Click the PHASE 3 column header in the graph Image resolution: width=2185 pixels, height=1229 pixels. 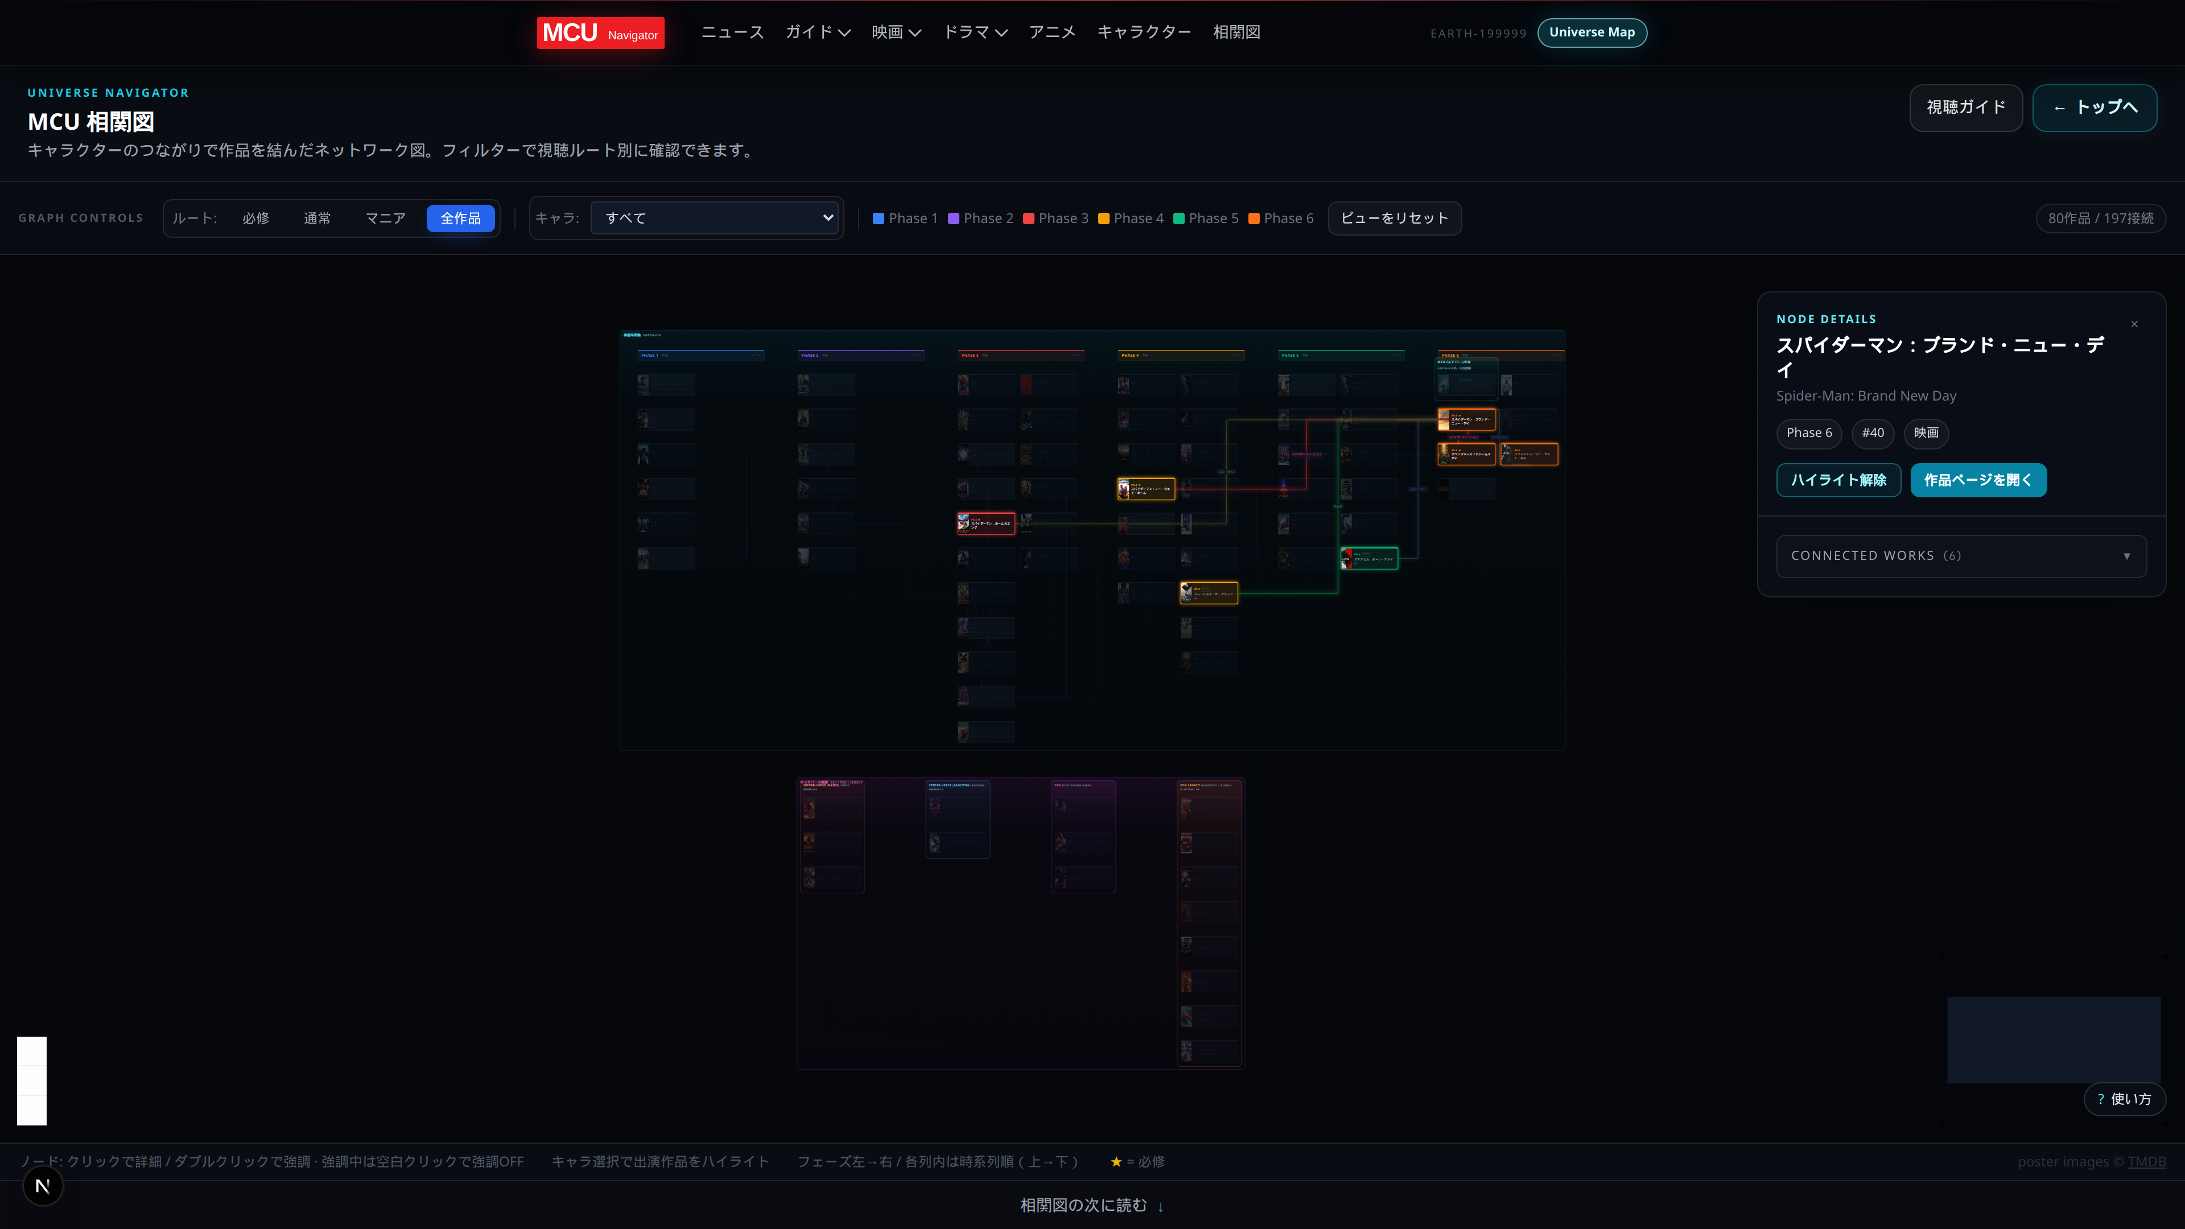coord(1020,356)
